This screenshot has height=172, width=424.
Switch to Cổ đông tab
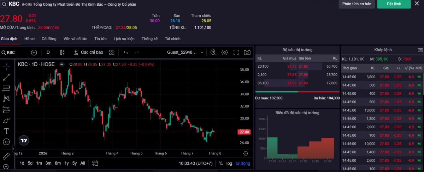tap(49, 39)
